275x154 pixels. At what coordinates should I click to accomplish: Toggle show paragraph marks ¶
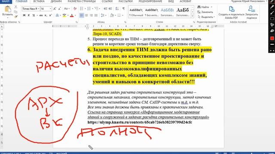tap(124, 9)
